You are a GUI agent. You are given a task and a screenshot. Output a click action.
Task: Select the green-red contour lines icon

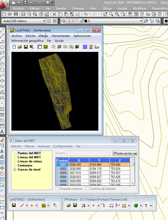click(x=65, y=47)
